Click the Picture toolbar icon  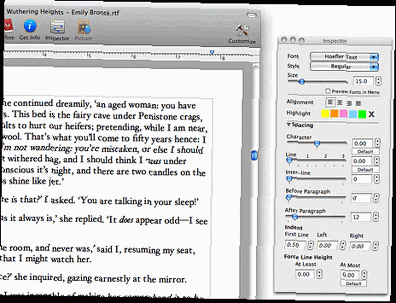[x=84, y=27]
